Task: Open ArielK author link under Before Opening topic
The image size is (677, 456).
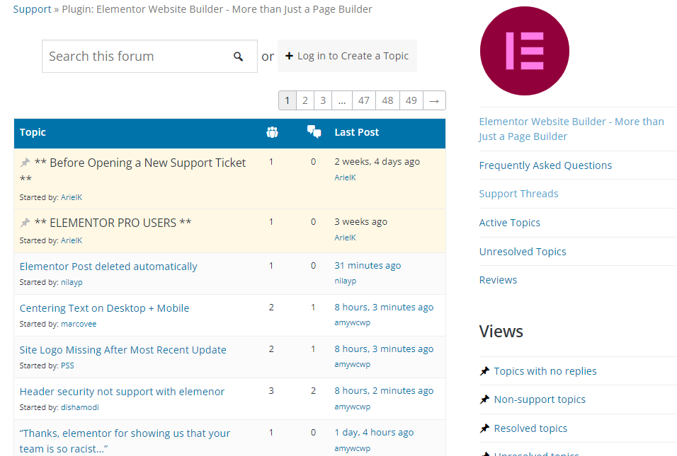Action: pyautogui.click(x=72, y=197)
